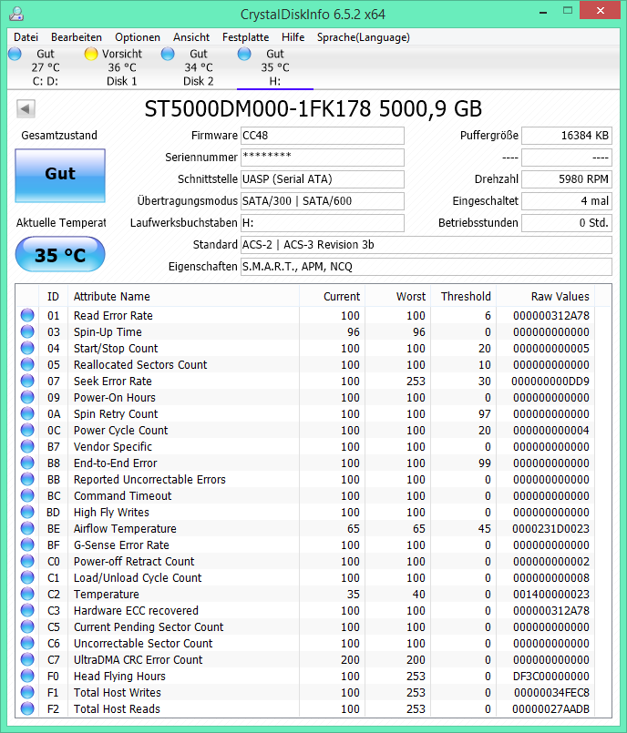Click the Betriebsstunden value 0 Std.
The image size is (627, 733).
click(x=567, y=223)
